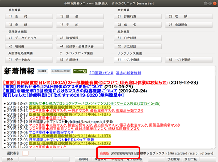The height and width of the screenshot is (162, 218).
Task: Click the 選択番号 input box
Action: point(25,153)
